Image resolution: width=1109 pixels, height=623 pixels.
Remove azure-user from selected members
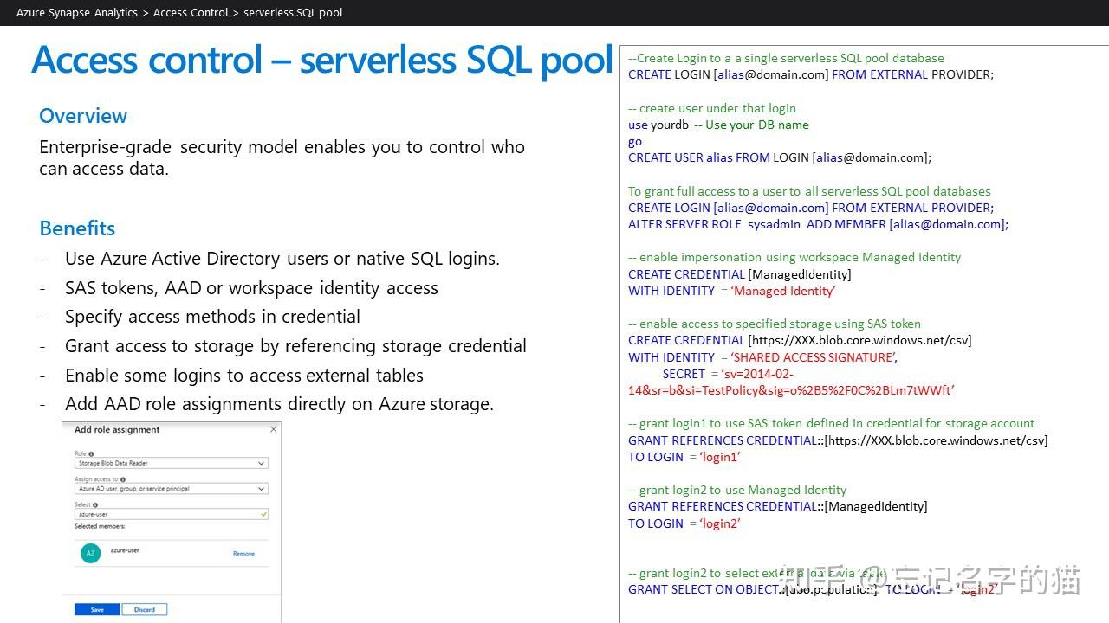243,553
